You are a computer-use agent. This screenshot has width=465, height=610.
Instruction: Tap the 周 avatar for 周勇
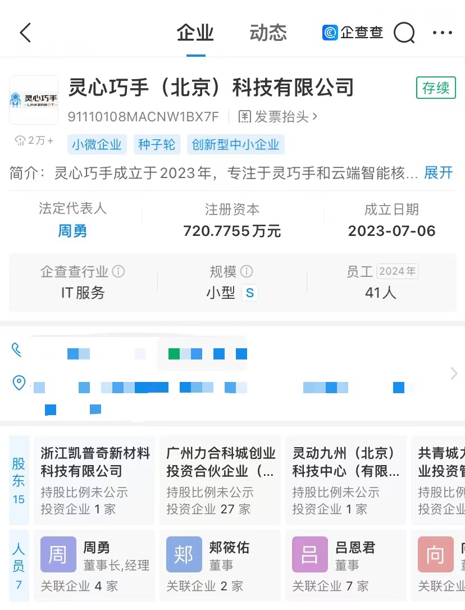[58, 554]
